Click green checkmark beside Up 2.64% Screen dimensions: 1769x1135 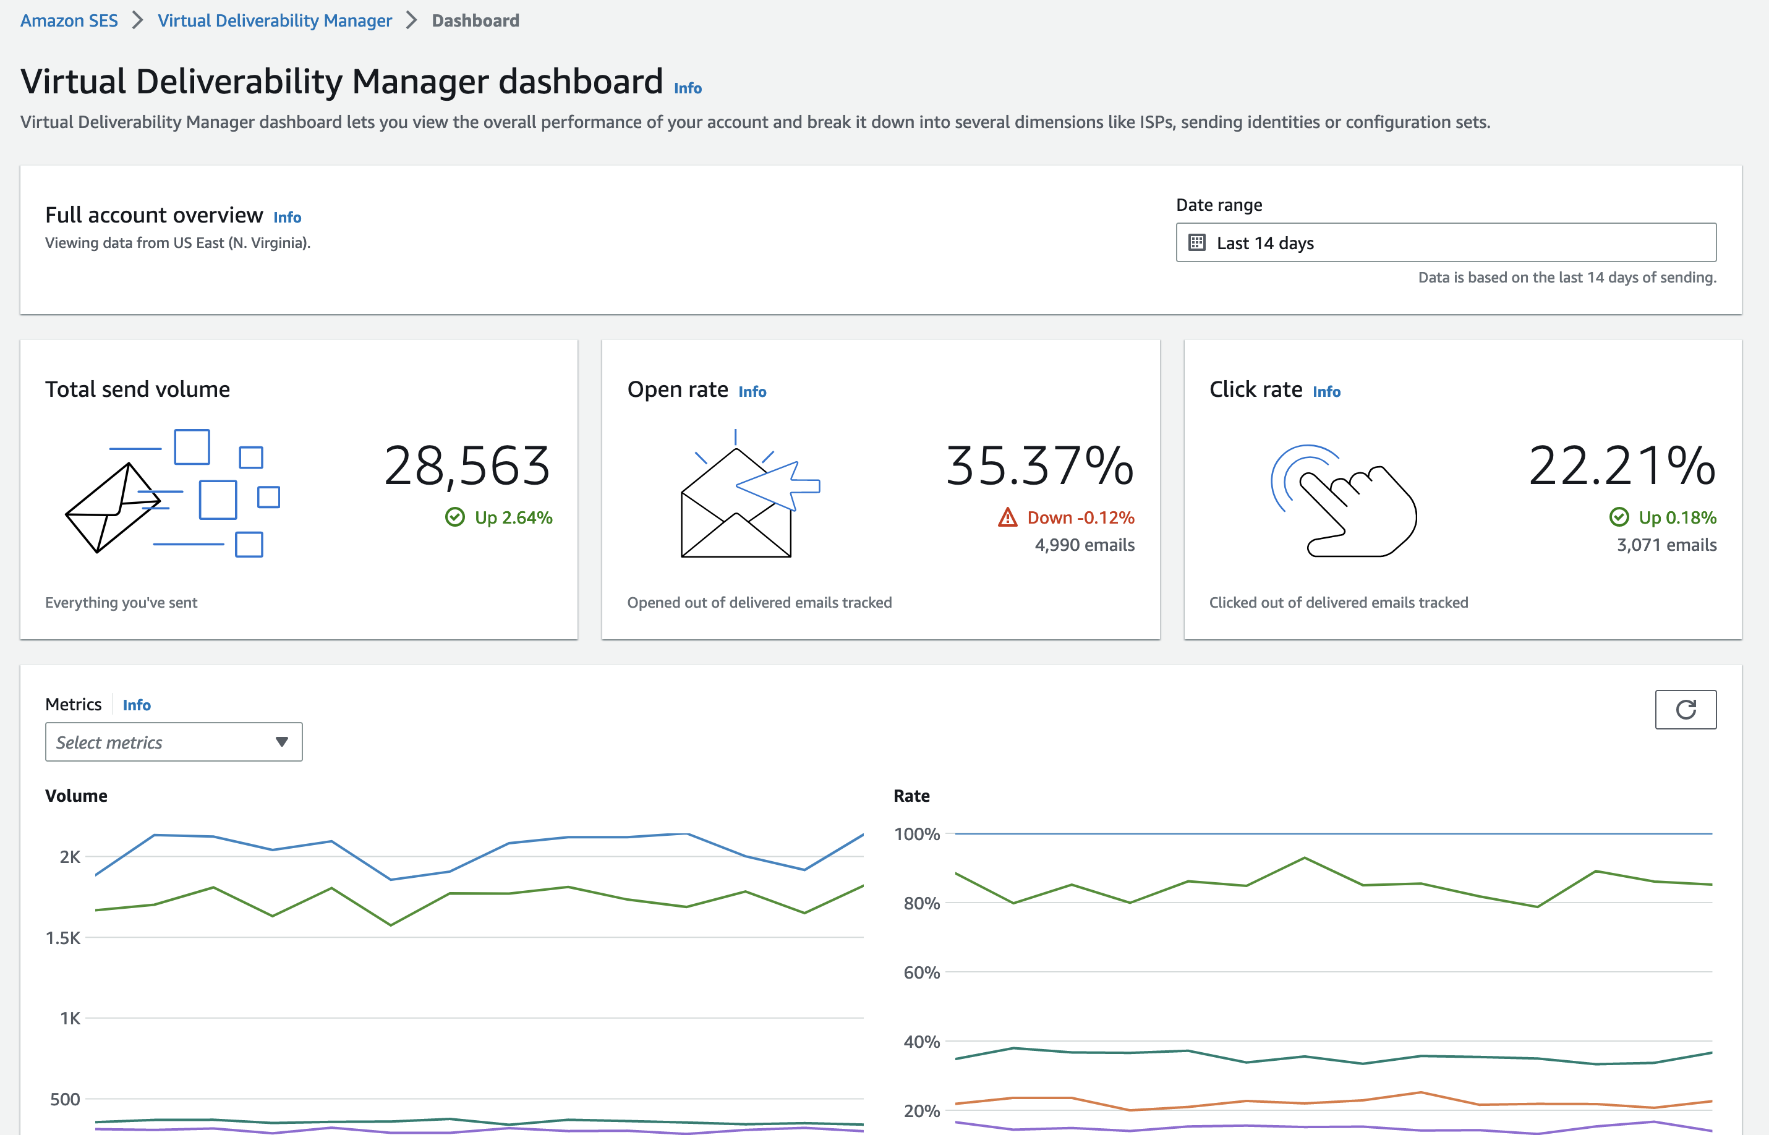pyautogui.click(x=455, y=517)
